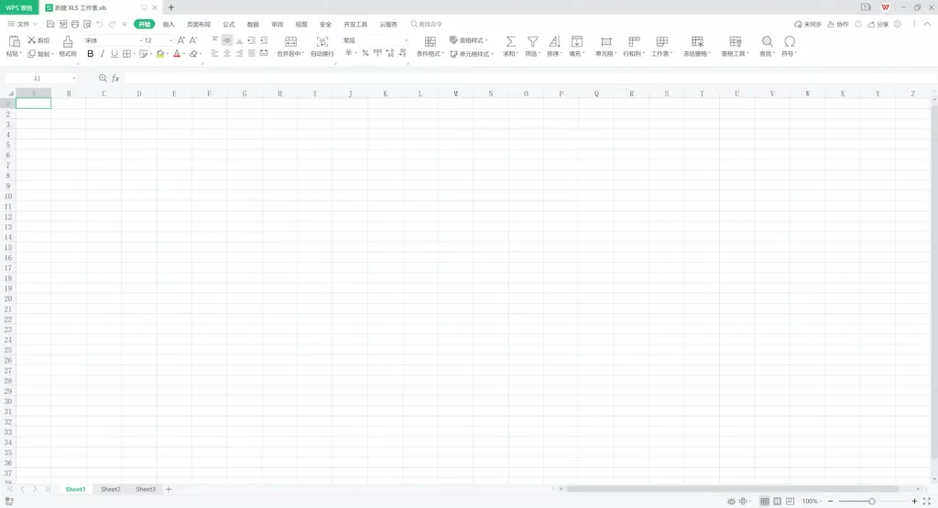Open the Find (查找) magnifier tool
Image resolution: width=938 pixels, height=508 pixels.
click(x=767, y=41)
